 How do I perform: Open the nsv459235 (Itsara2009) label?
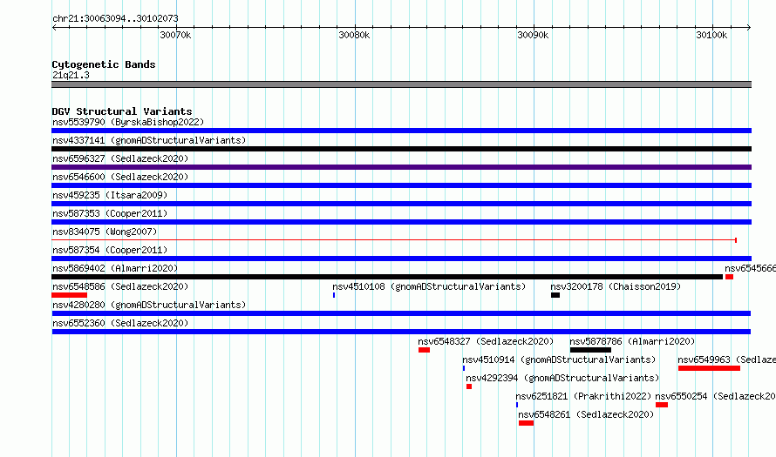(110, 195)
